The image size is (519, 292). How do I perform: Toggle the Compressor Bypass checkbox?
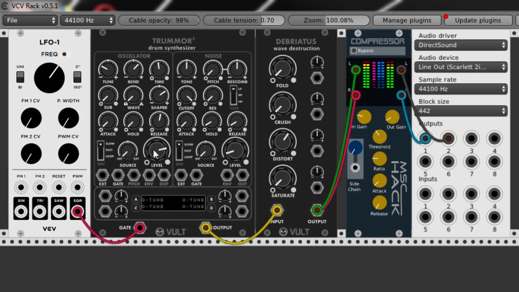pos(354,51)
